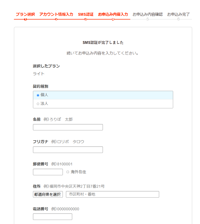Click the お申込み内容確認 step label
This screenshot has height=224, width=200.
click(x=148, y=14)
